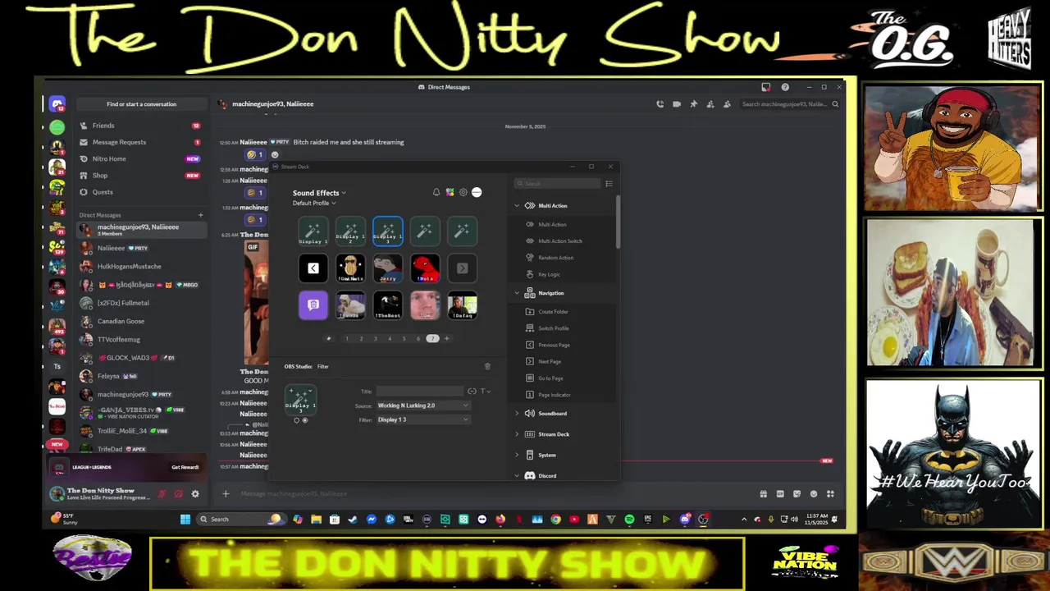Open Stream Deck settings gear
The height and width of the screenshot is (591, 1050).
463,192
